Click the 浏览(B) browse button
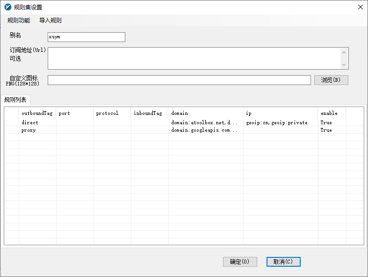Viewport: 368px width, 277px height. [331, 80]
